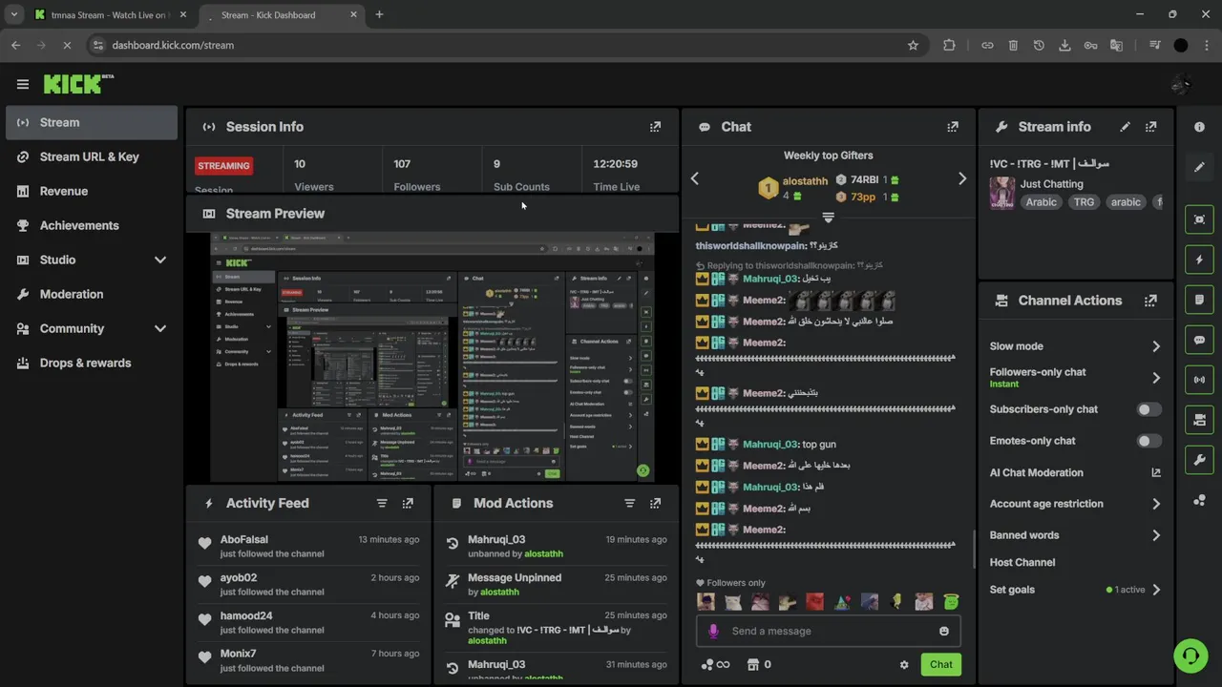Open the hamburger menu beside the KICK logo
The width and height of the screenshot is (1222, 687).
(23, 84)
